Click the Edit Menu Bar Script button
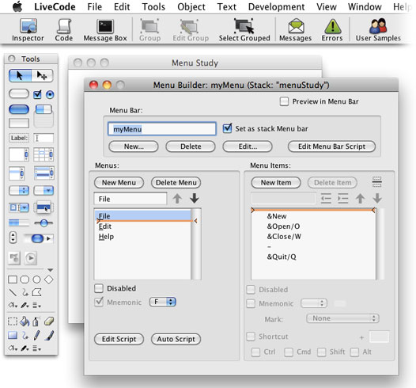 click(x=331, y=146)
